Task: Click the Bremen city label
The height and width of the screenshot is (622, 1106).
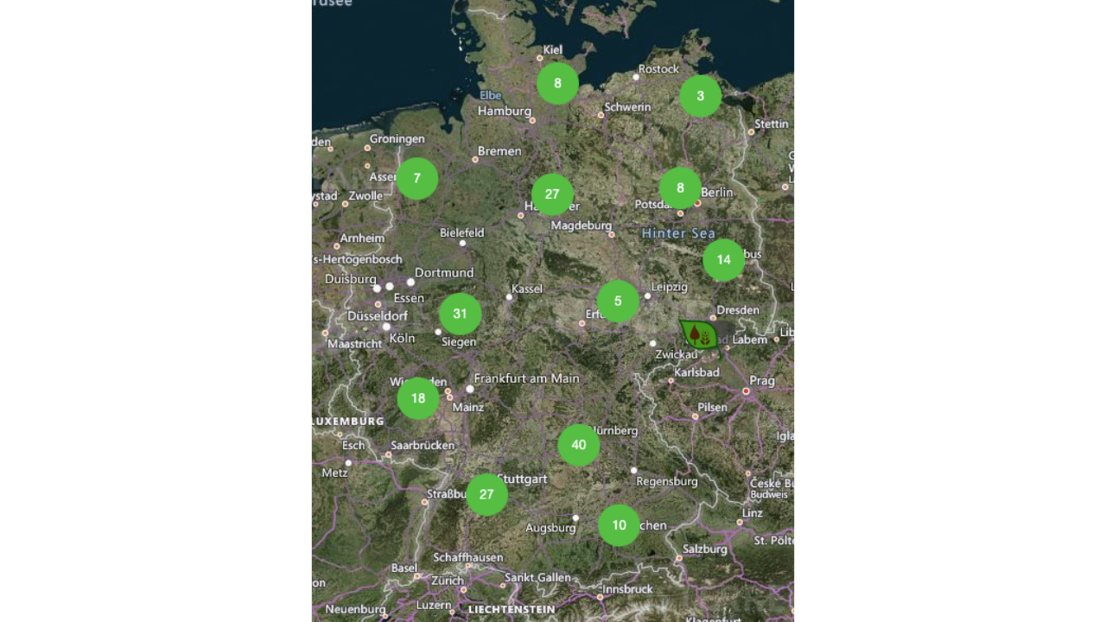Action: pyautogui.click(x=499, y=151)
